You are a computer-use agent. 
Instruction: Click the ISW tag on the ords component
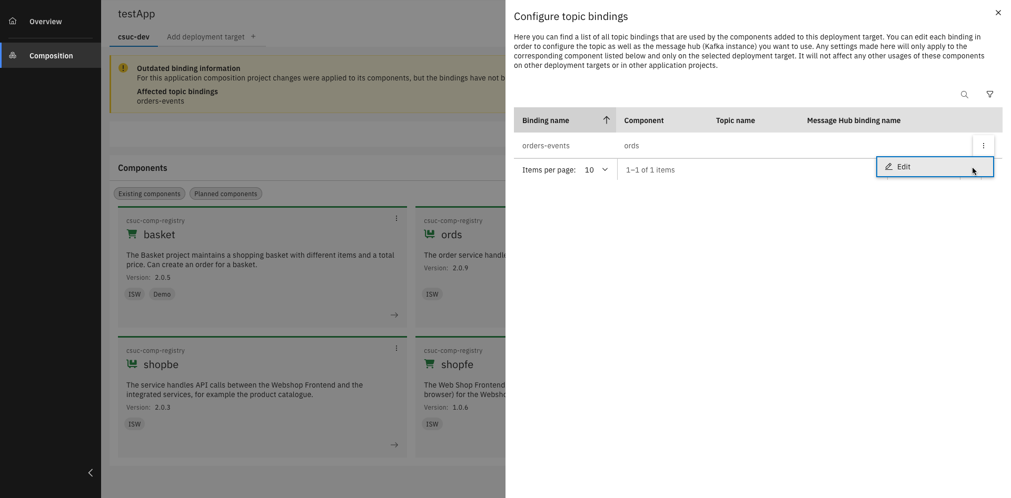click(x=432, y=294)
